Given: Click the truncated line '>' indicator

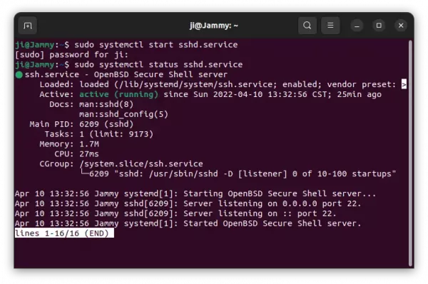Looking at the screenshot, I should coord(404,84).
